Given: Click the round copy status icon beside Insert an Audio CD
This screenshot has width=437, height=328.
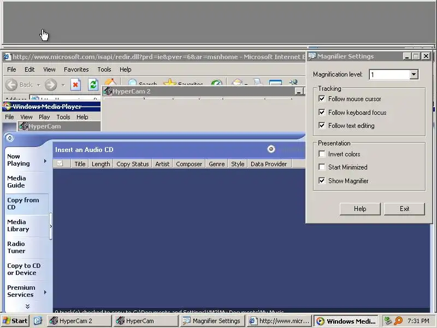Looking at the screenshot, I should (271, 149).
